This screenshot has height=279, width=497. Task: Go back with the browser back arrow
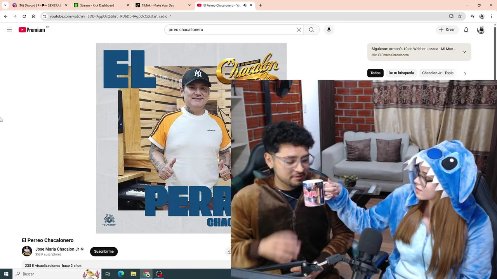[5, 16]
